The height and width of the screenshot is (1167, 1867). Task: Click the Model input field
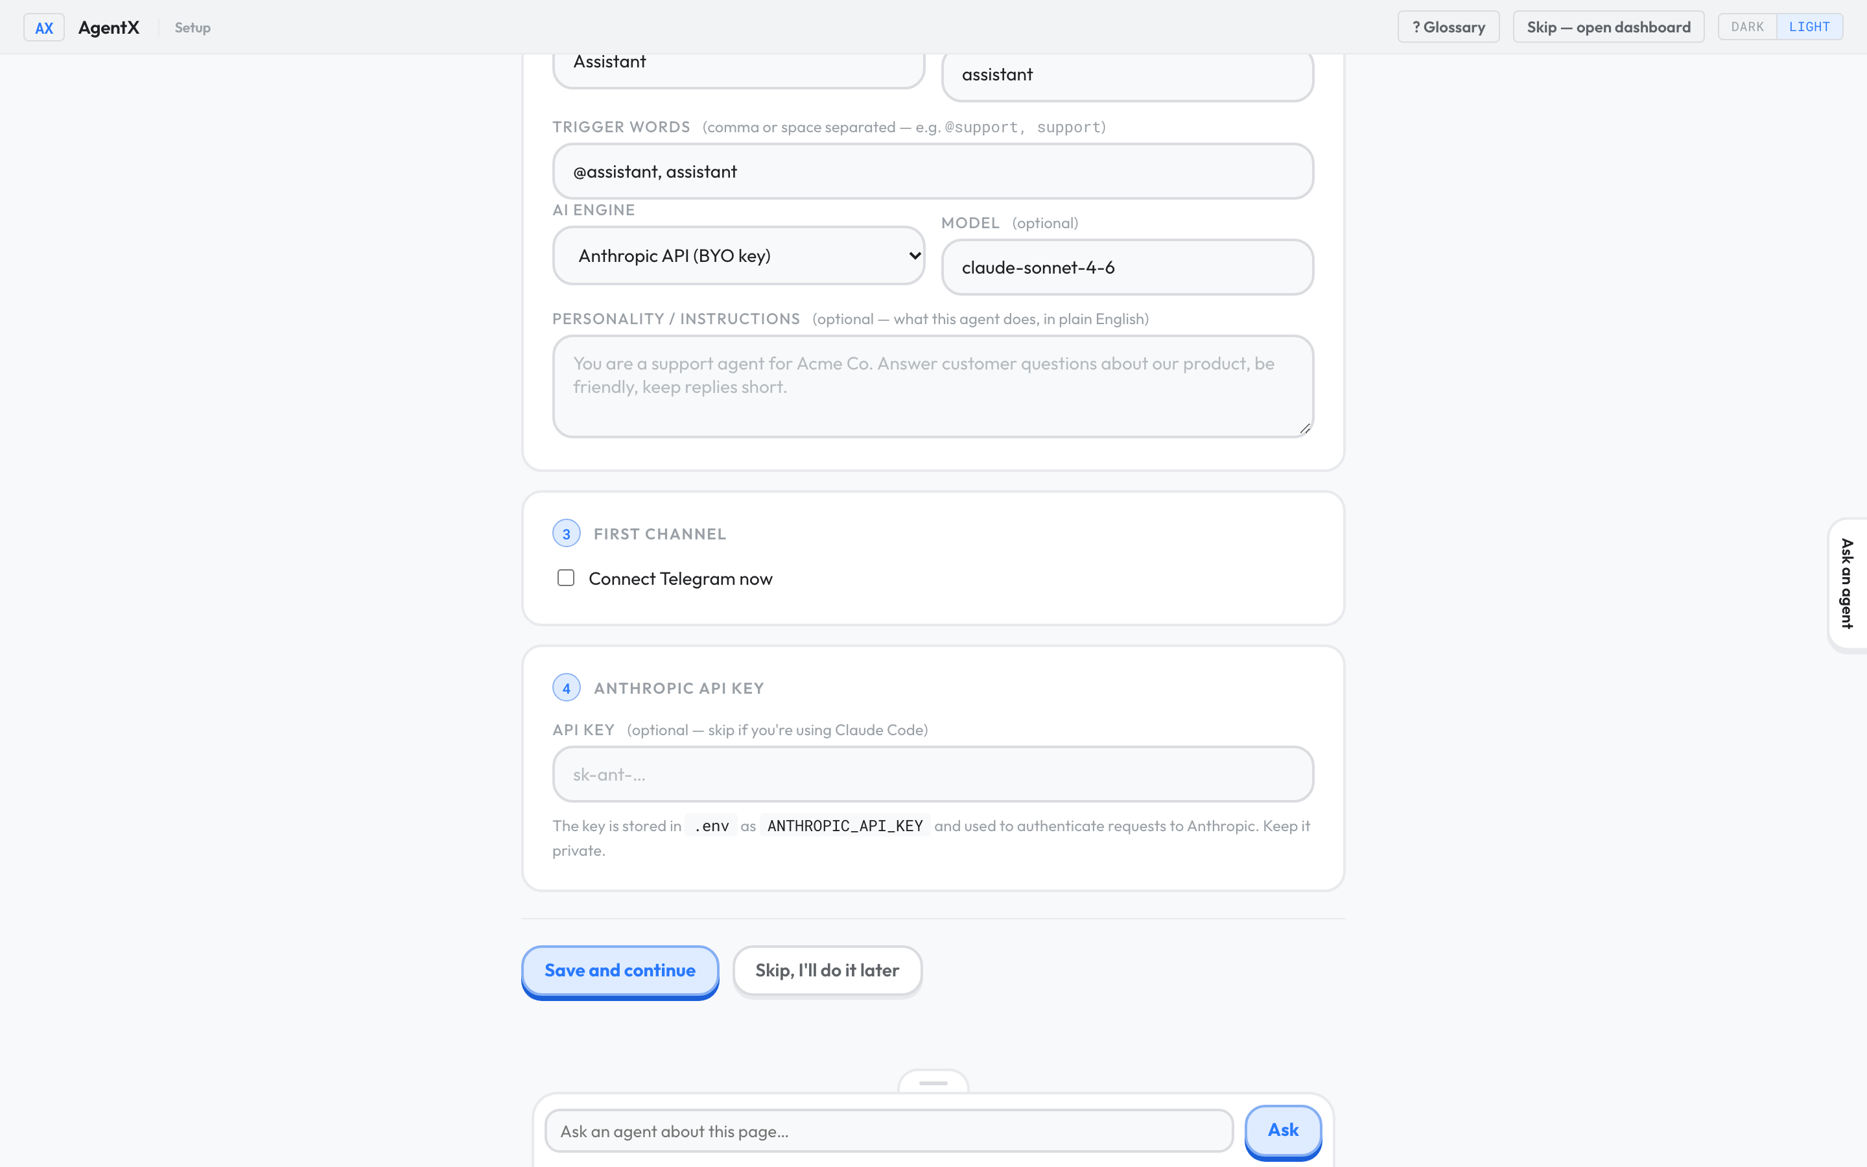tap(1127, 267)
